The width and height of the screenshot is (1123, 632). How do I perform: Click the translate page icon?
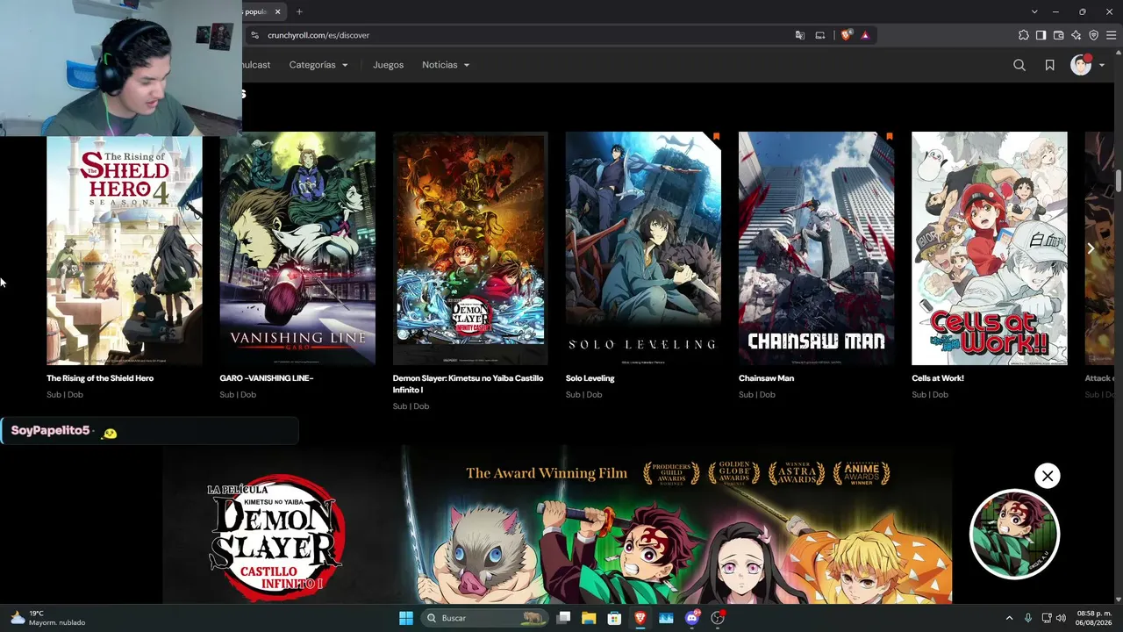coord(799,35)
